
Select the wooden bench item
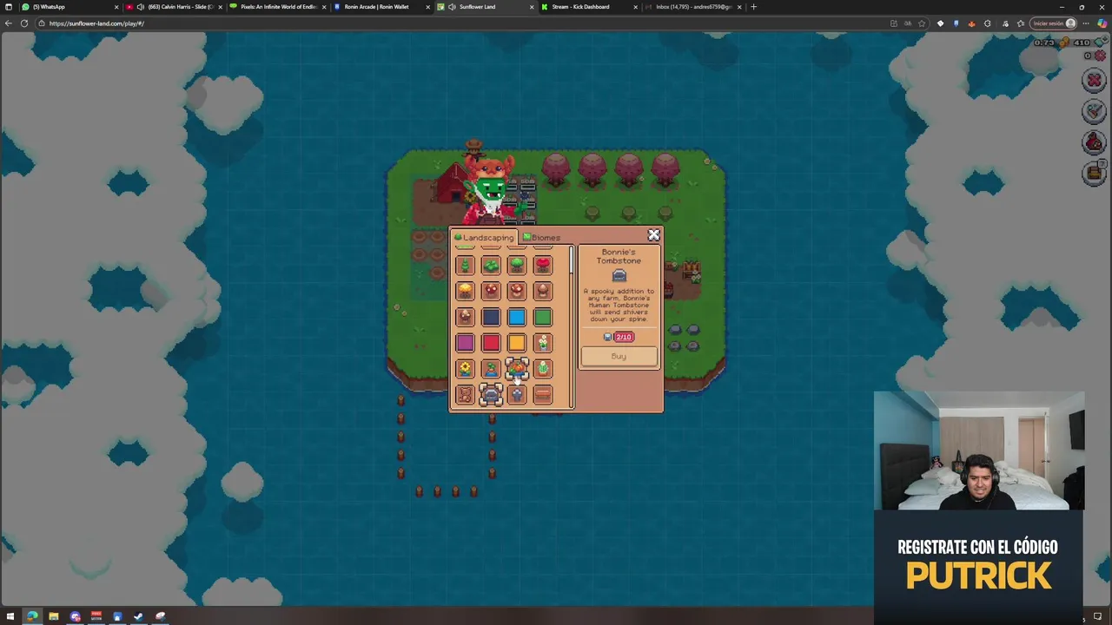(x=543, y=395)
